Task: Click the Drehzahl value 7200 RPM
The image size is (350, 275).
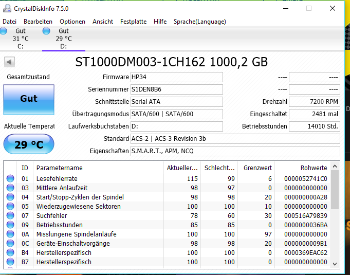Action: click(x=315, y=102)
